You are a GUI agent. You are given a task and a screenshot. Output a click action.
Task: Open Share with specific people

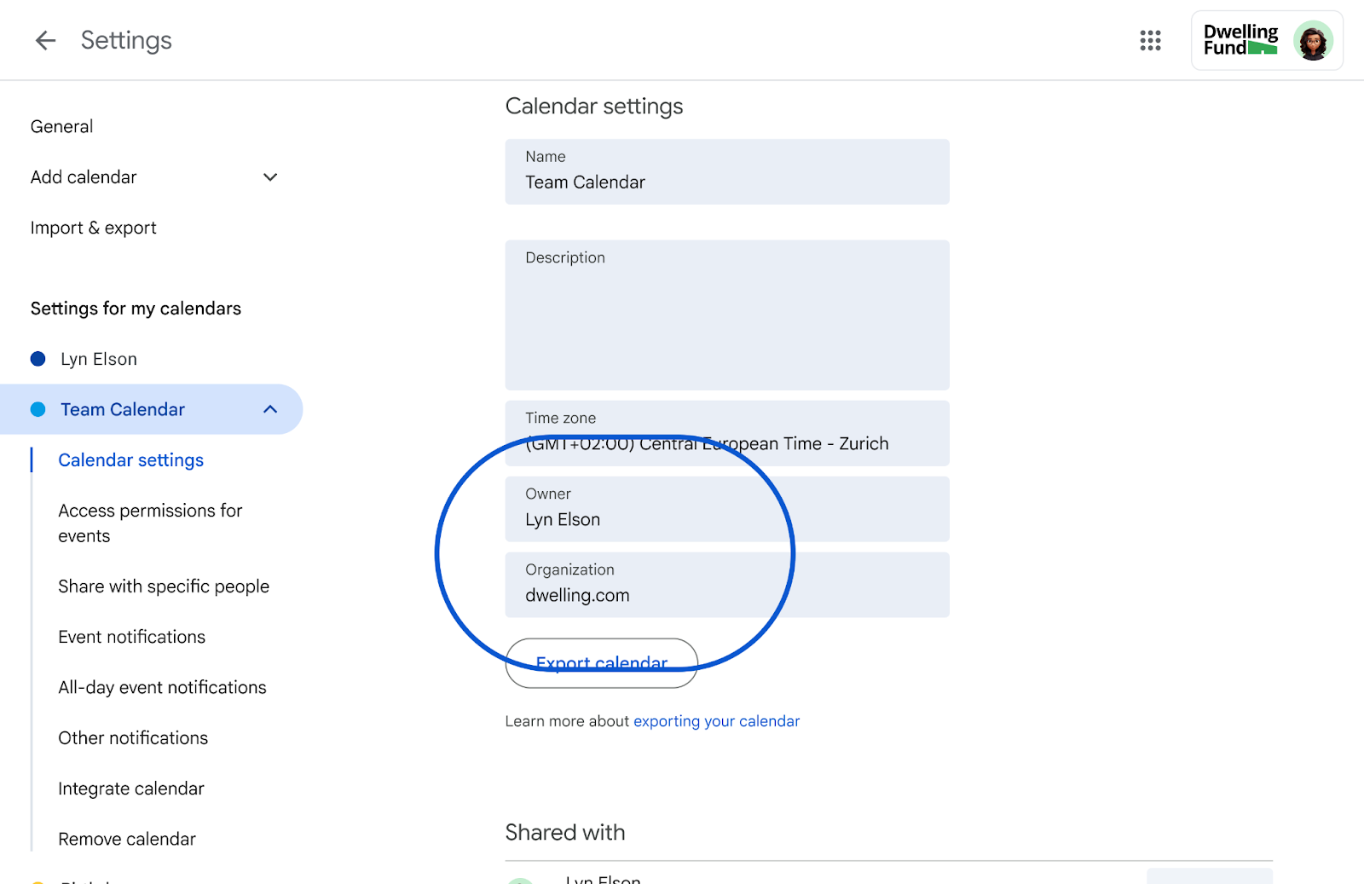coord(164,586)
